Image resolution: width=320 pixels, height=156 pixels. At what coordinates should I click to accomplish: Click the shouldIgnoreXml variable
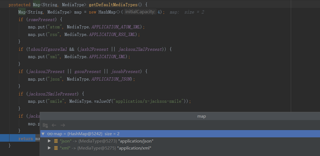(x=49, y=49)
